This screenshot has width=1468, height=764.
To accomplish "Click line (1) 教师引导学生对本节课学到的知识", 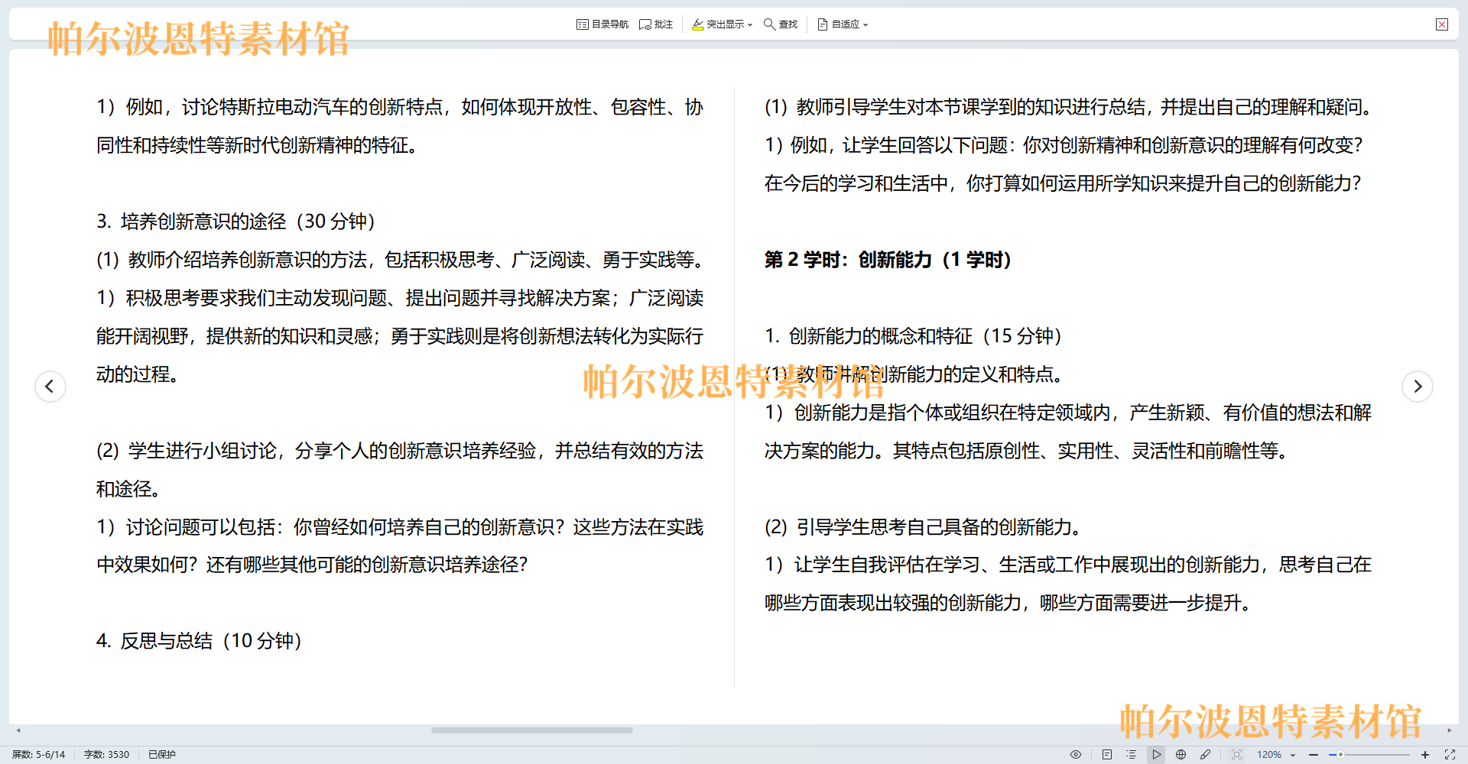I will (1070, 107).
